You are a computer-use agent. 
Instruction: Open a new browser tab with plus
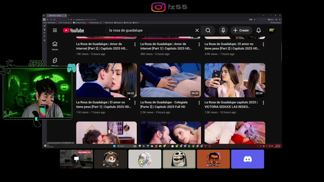click(69, 15)
